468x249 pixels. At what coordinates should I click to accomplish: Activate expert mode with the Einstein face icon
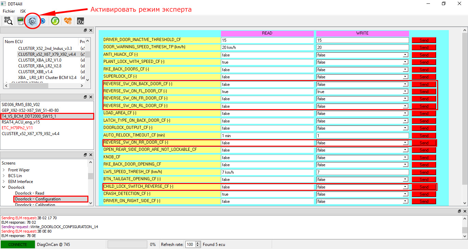(33, 21)
